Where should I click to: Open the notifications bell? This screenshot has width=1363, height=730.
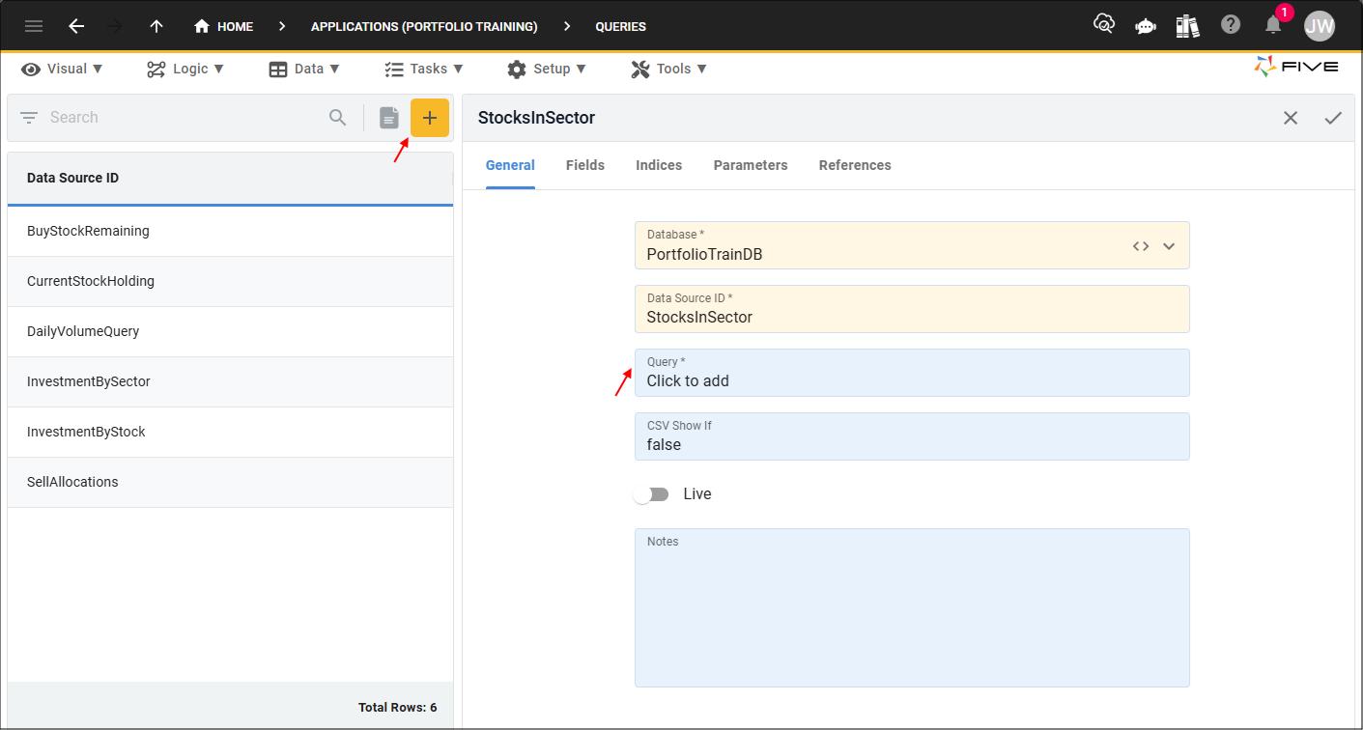pos(1274,25)
